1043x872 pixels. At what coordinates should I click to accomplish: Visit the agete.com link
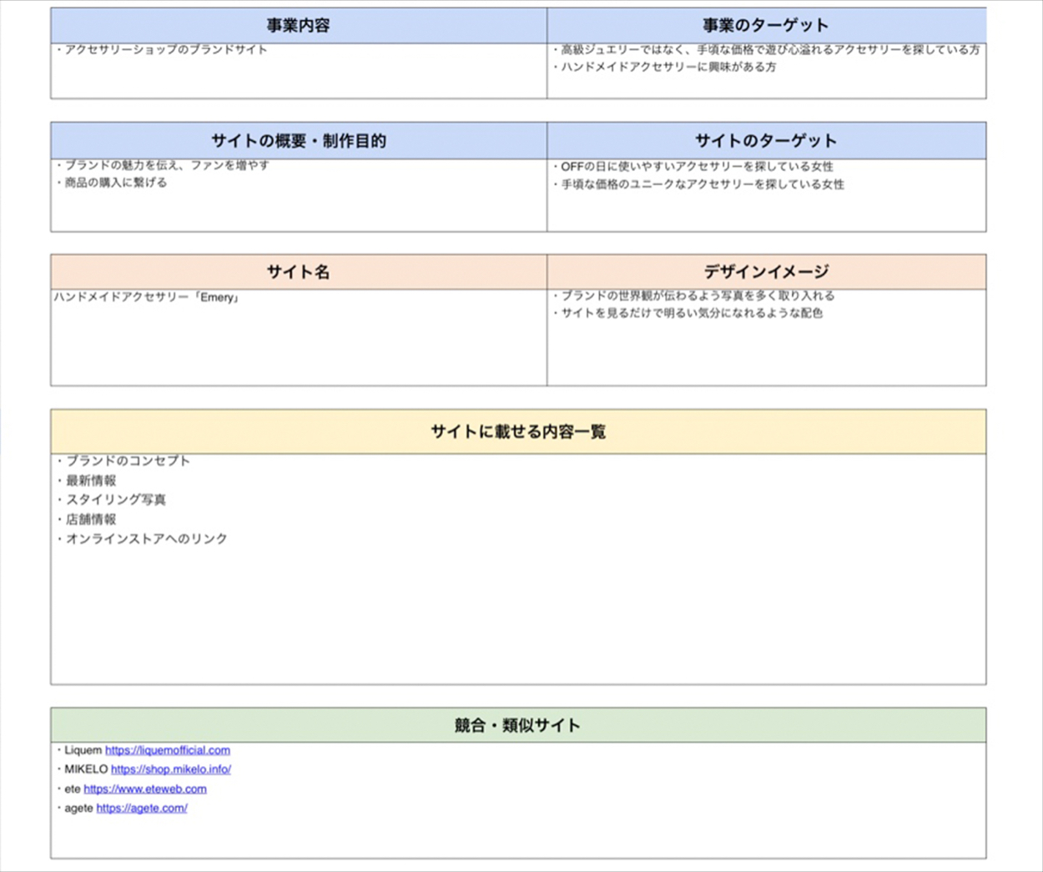point(141,808)
